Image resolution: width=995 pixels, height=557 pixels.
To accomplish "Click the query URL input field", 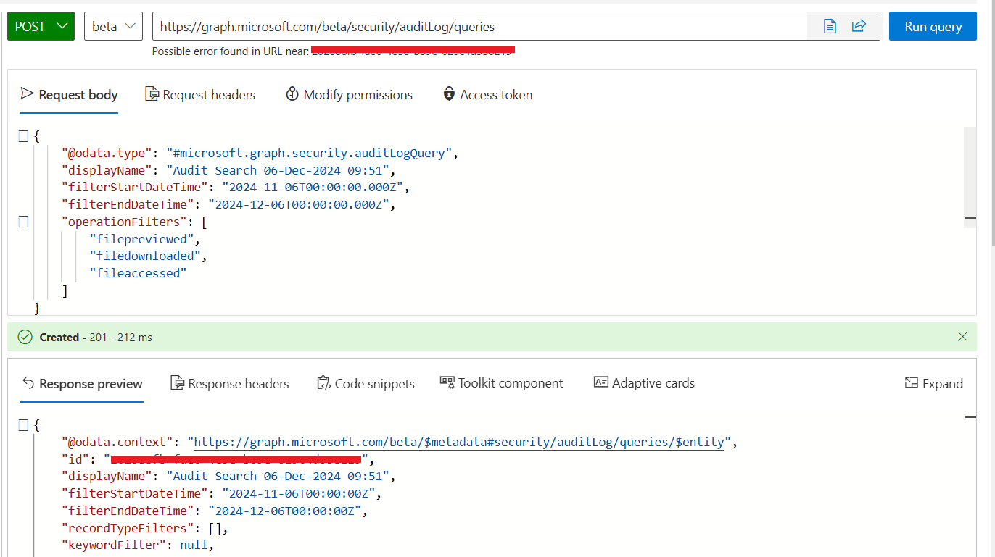I will pos(479,26).
